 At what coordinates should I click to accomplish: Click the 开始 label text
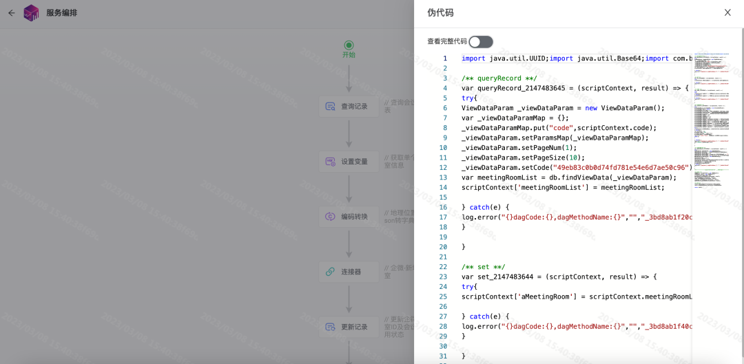(x=349, y=54)
